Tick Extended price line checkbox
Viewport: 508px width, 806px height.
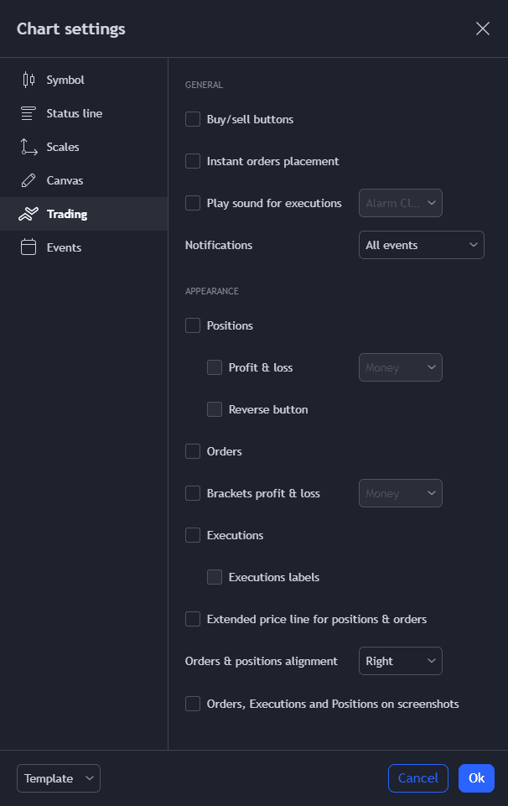click(x=193, y=619)
